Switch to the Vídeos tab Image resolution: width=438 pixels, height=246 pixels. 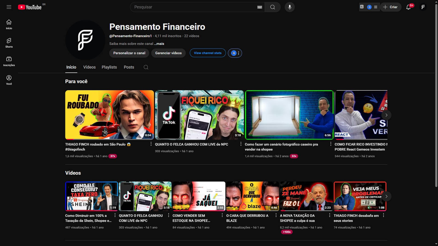pos(90,67)
